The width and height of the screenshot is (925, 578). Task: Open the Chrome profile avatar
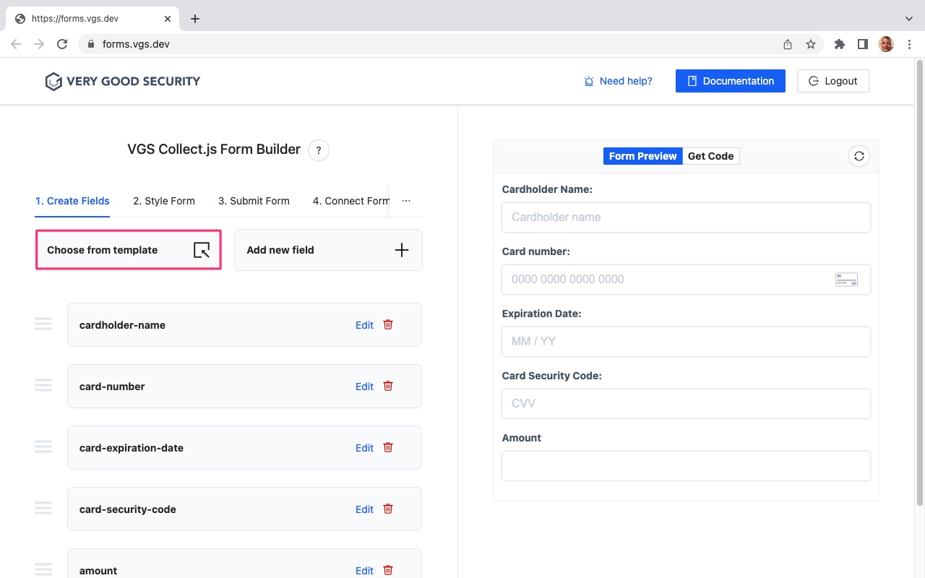886,44
